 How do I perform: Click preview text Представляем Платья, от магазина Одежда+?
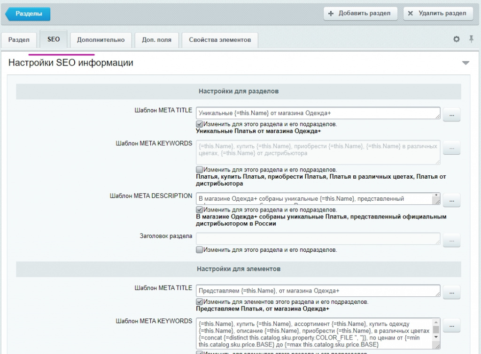(263, 309)
